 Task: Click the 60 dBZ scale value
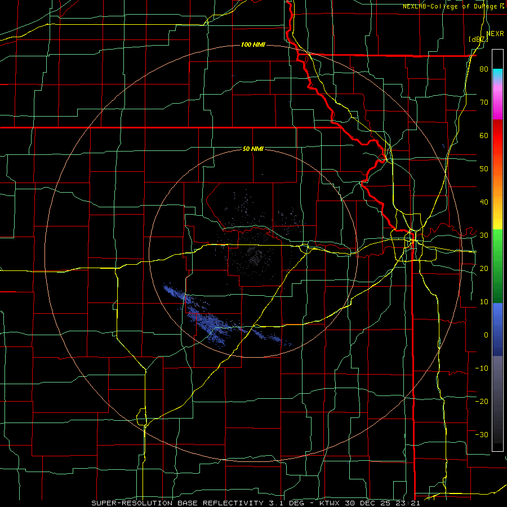484,135
